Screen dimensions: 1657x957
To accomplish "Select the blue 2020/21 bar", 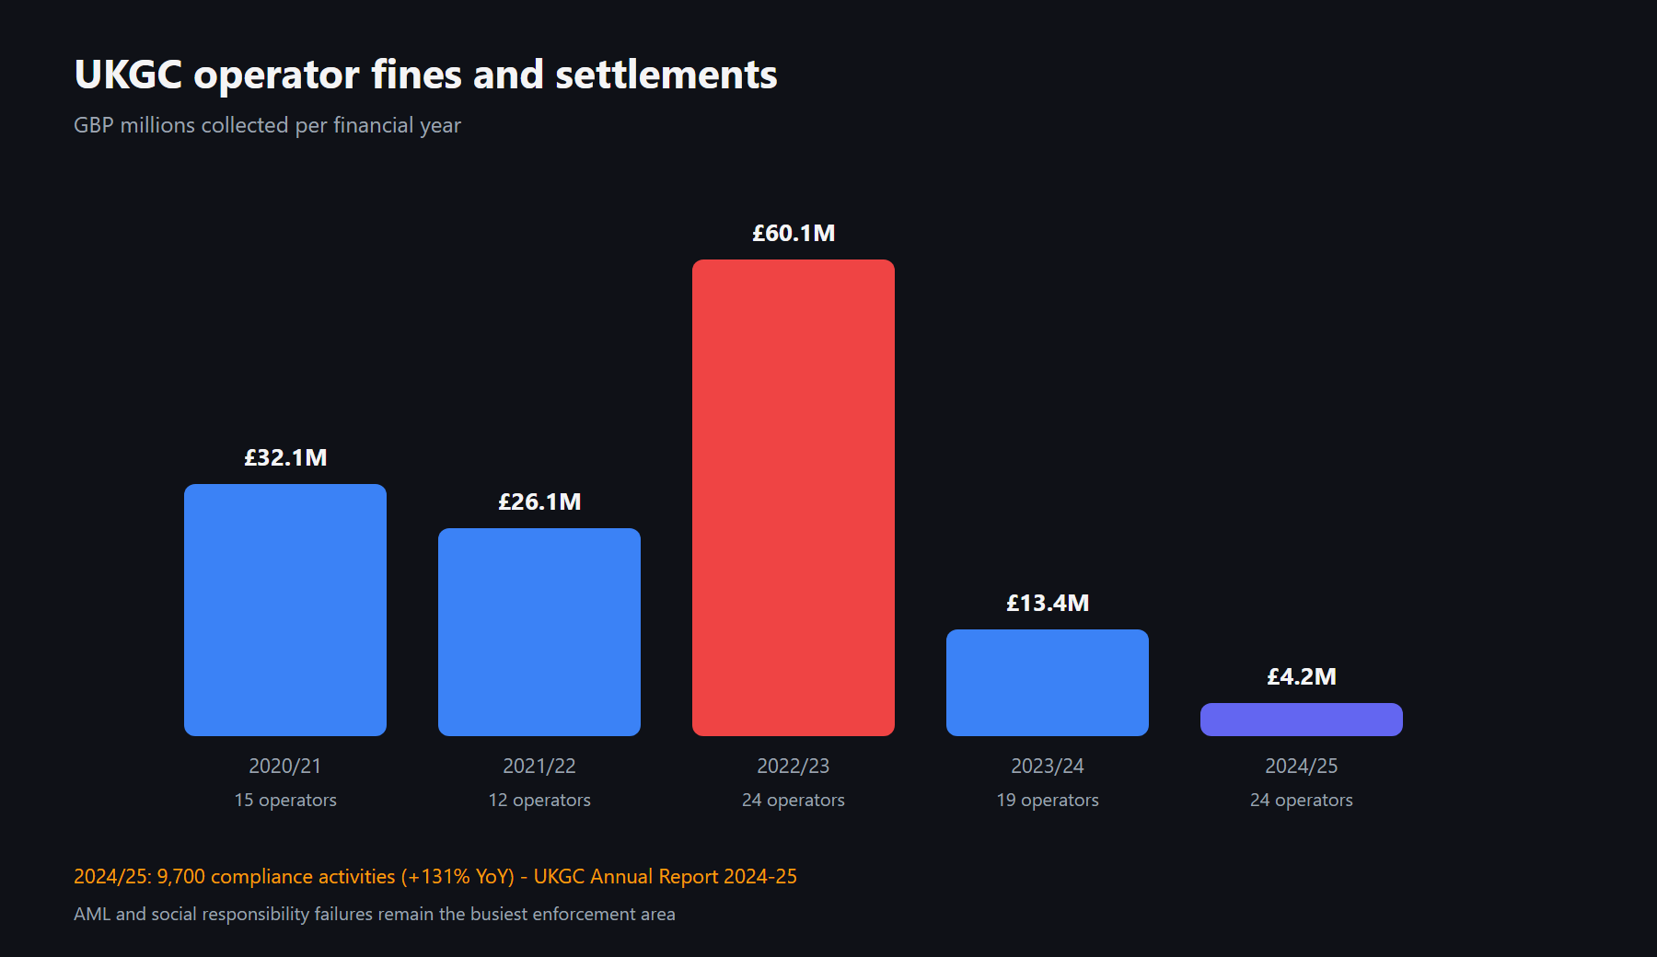I will pos(285,610).
